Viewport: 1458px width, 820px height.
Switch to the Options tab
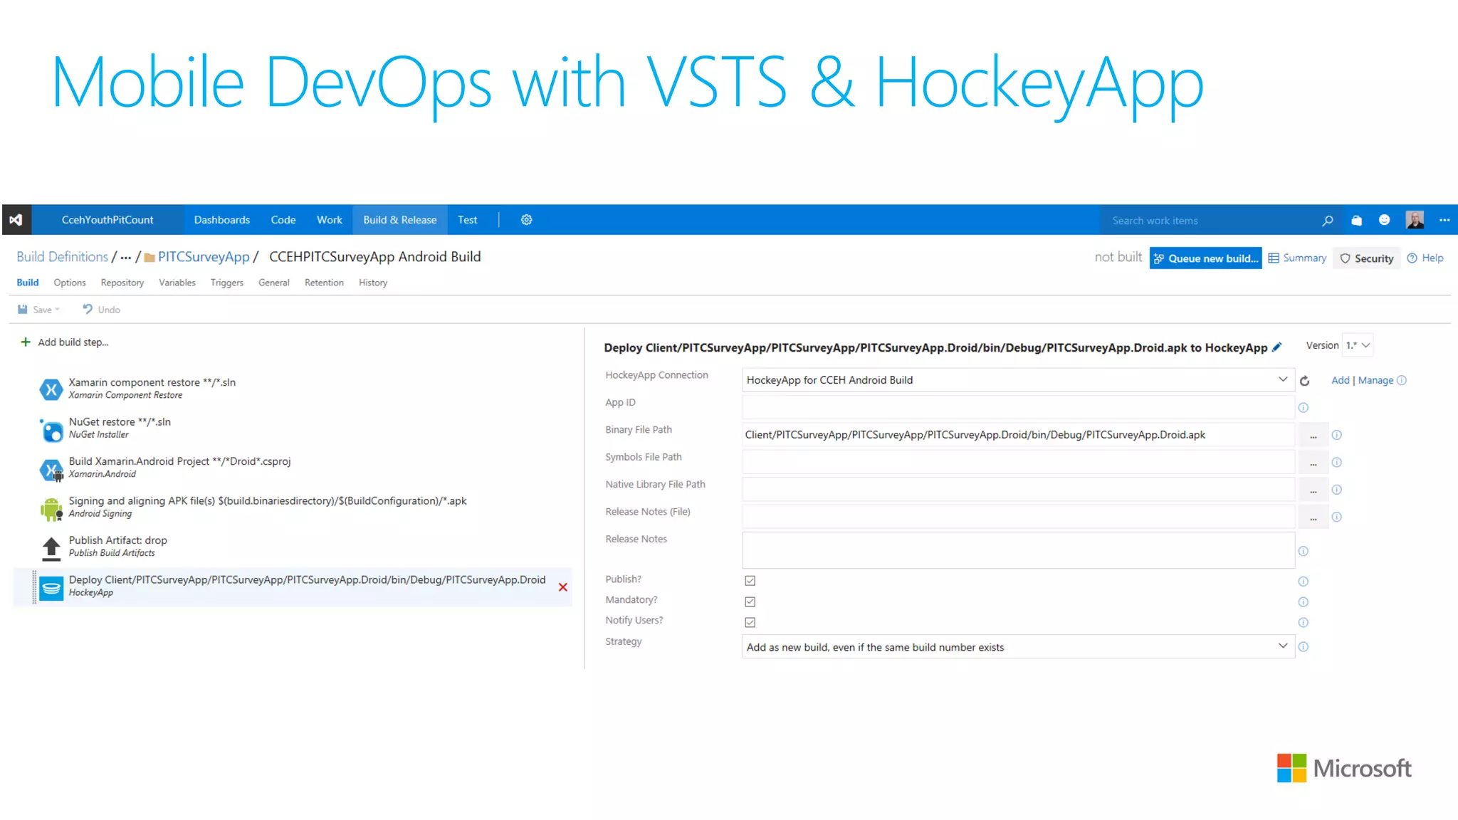pos(70,283)
